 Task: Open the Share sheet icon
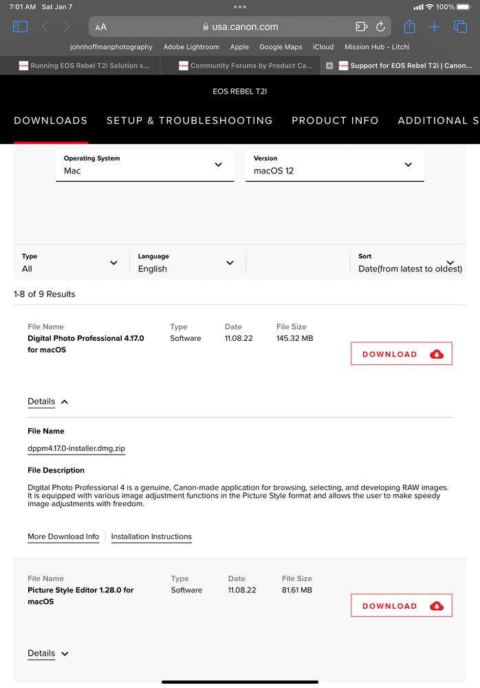coord(409,27)
